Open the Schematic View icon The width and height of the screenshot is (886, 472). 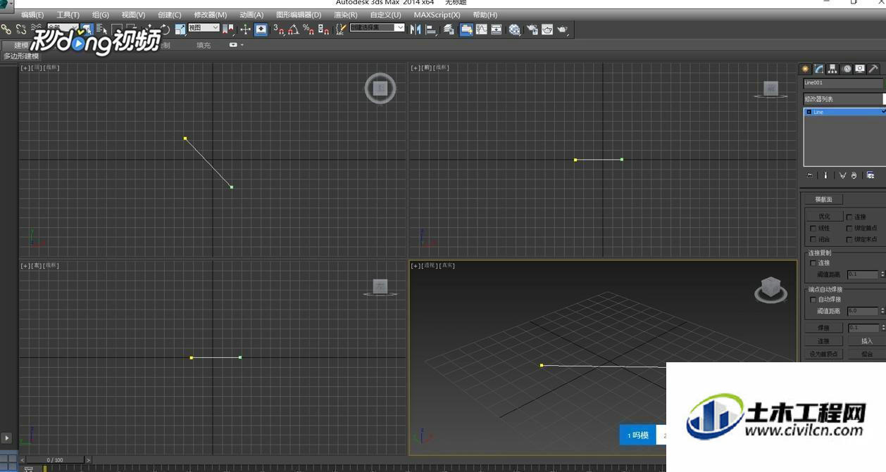(497, 30)
